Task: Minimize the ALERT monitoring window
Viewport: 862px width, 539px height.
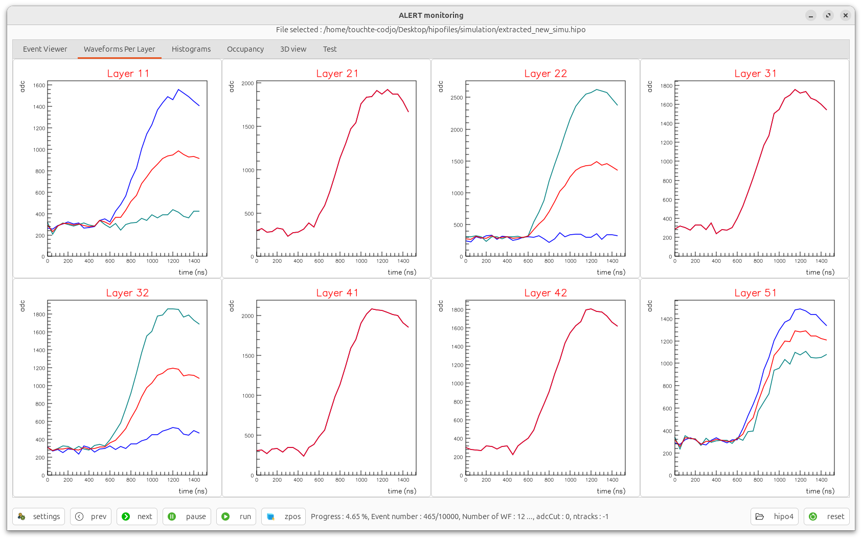Action: 811,15
